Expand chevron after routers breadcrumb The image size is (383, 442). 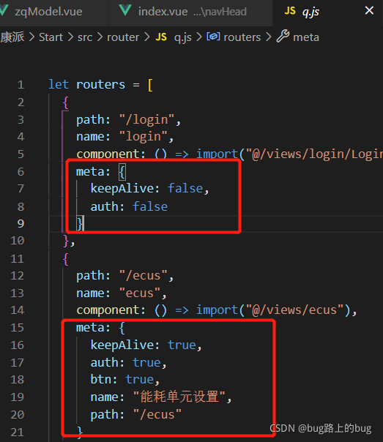269,37
